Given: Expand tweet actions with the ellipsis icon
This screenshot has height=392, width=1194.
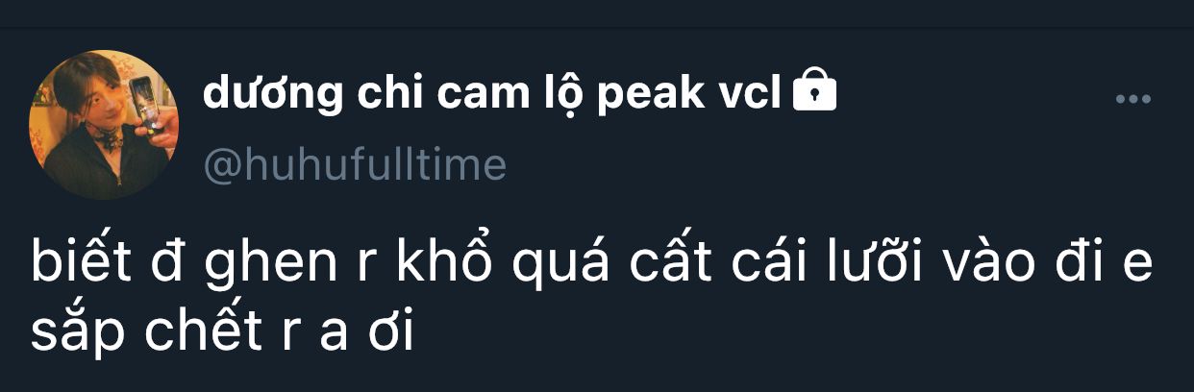Looking at the screenshot, I should tap(1132, 99).
